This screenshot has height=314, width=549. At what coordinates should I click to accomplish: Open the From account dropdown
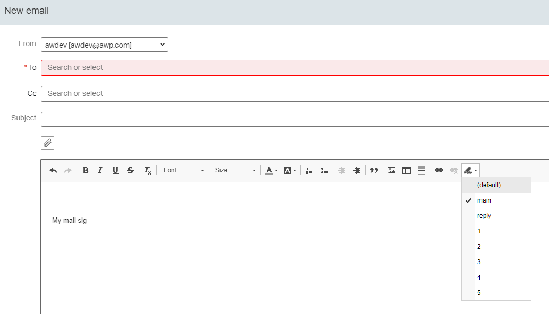tap(105, 45)
